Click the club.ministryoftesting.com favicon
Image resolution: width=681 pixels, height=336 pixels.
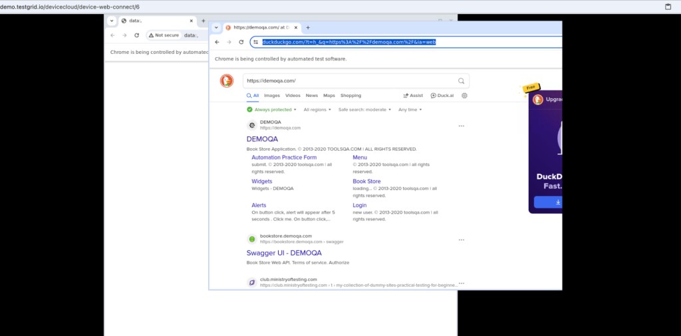[x=252, y=283]
